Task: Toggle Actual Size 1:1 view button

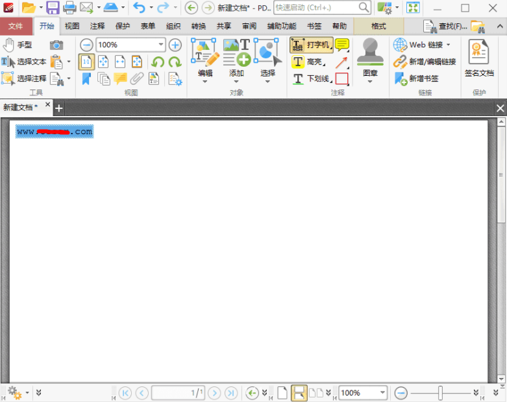Action: (x=86, y=62)
